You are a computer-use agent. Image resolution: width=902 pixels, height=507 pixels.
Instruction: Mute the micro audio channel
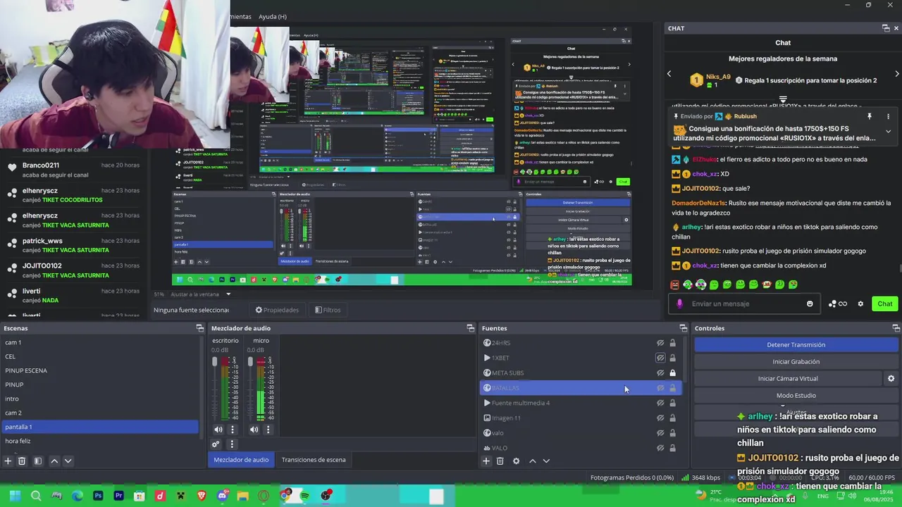pos(254,430)
